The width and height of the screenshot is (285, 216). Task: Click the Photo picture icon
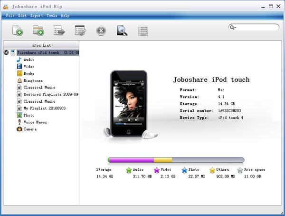click(19, 115)
